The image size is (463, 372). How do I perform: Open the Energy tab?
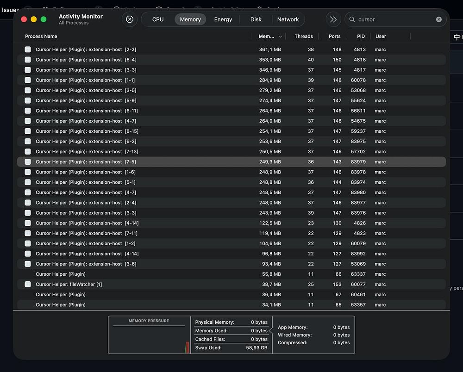[x=223, y=19]
